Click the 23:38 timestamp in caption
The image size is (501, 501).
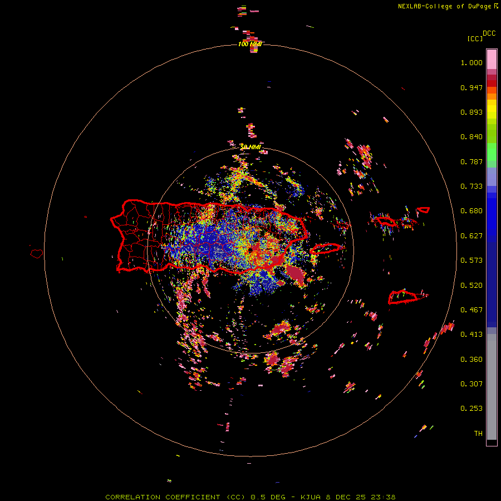click(x=383, y=497)
